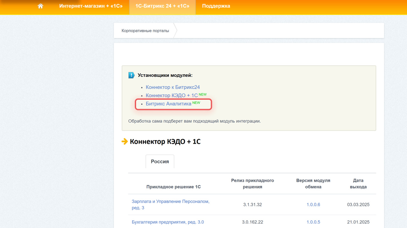Open Битрикс Аналитика link
Image resolution: width=407 pixels, height=228 pixels.
169,104
